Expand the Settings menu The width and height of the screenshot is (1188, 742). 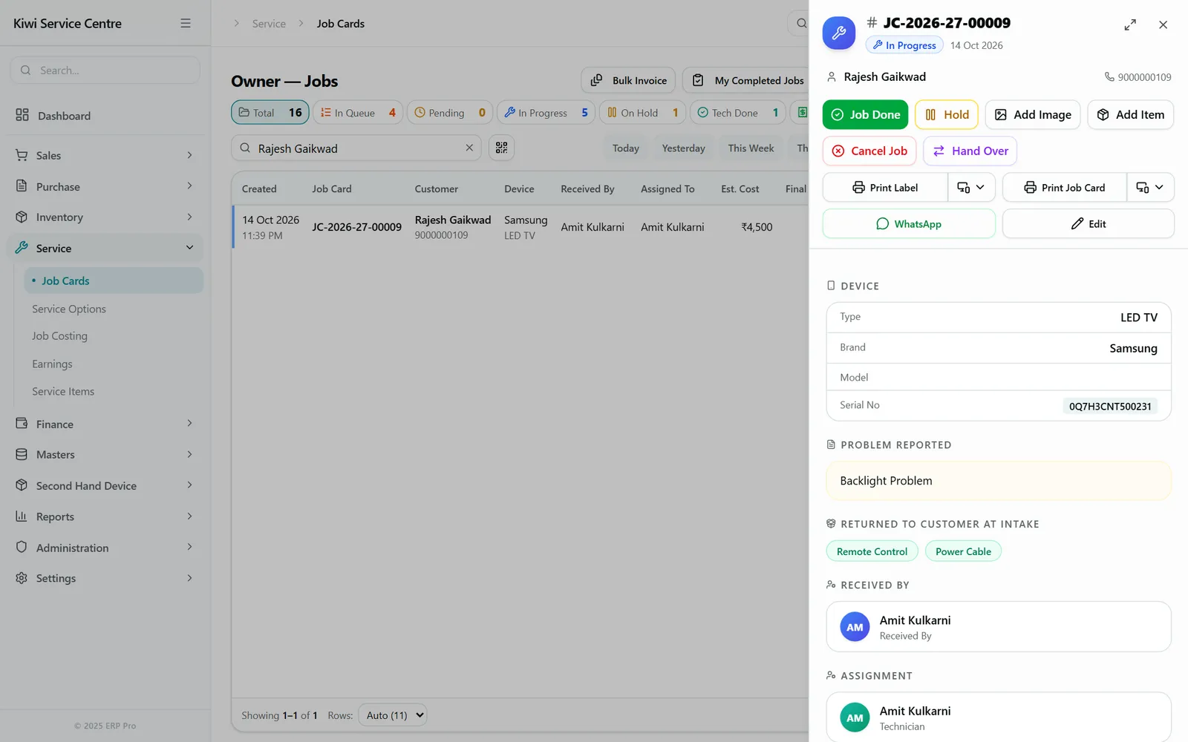coord(105,578)
